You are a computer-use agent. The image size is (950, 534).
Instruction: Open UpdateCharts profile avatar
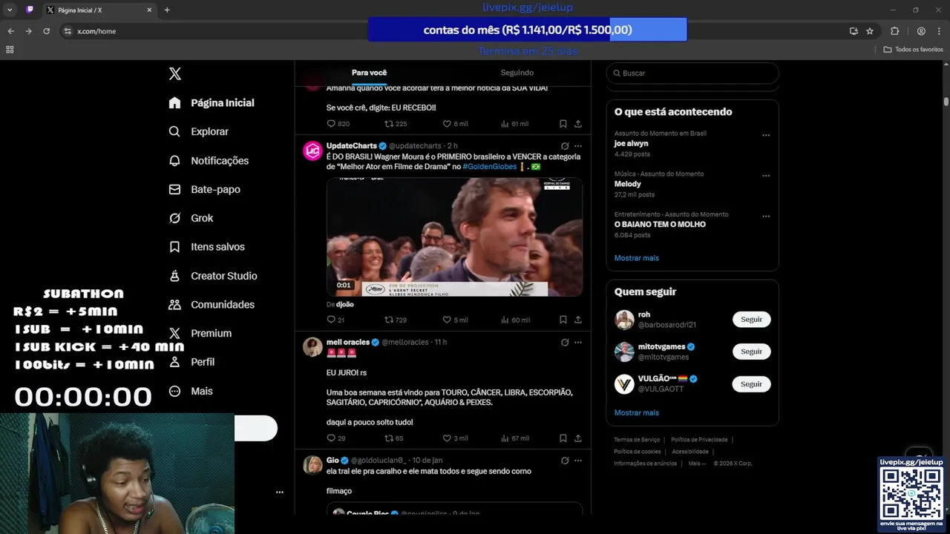point(312,151)
